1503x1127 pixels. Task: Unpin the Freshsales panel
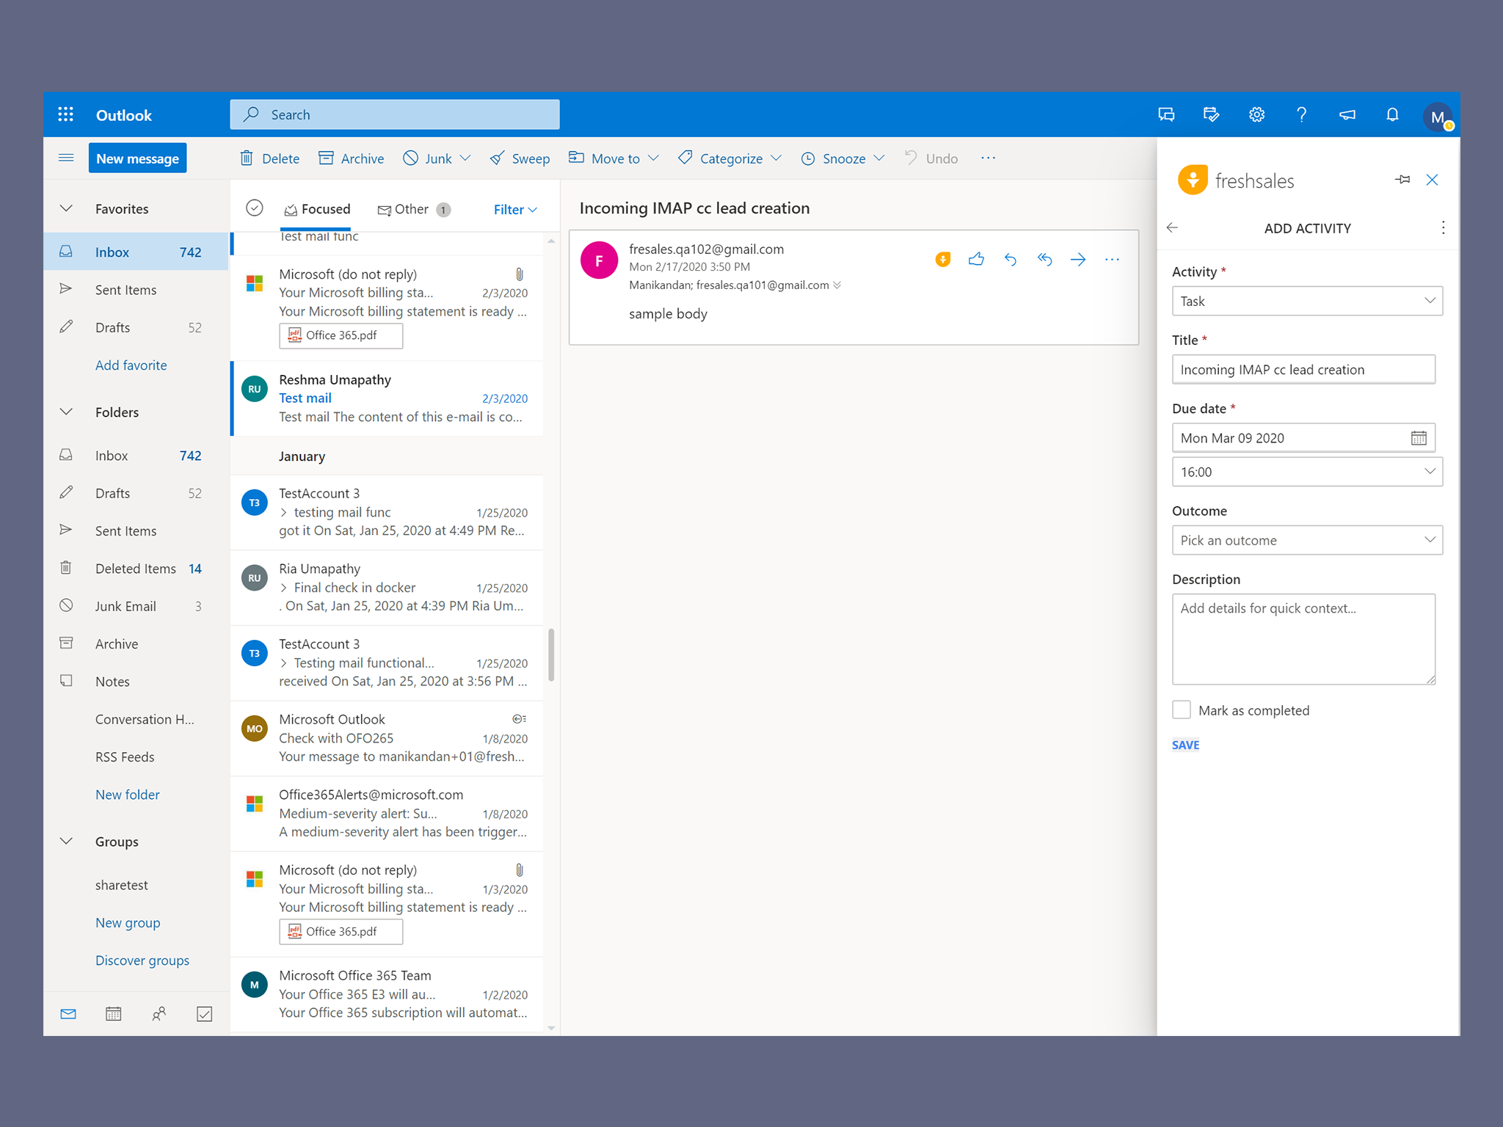(1402, 180)
